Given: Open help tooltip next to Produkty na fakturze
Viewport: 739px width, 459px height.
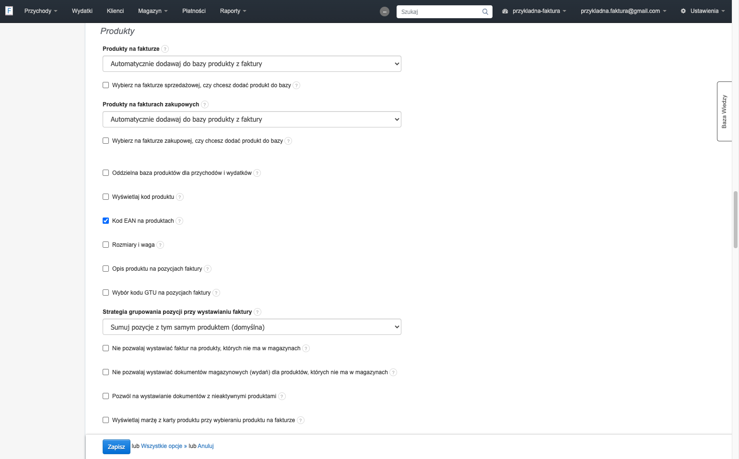Looking at the screenshot, I should coord(165,49).
